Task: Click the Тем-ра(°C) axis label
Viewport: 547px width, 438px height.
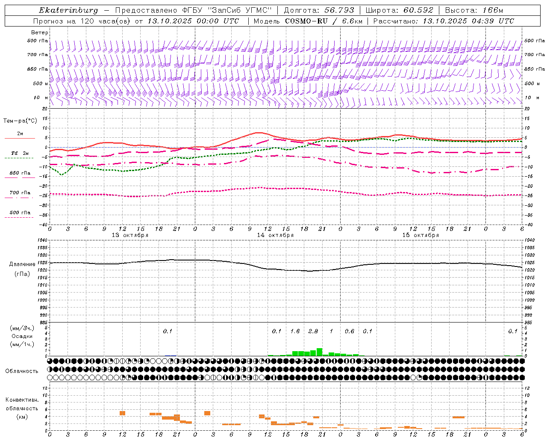Action: [20, 121]
